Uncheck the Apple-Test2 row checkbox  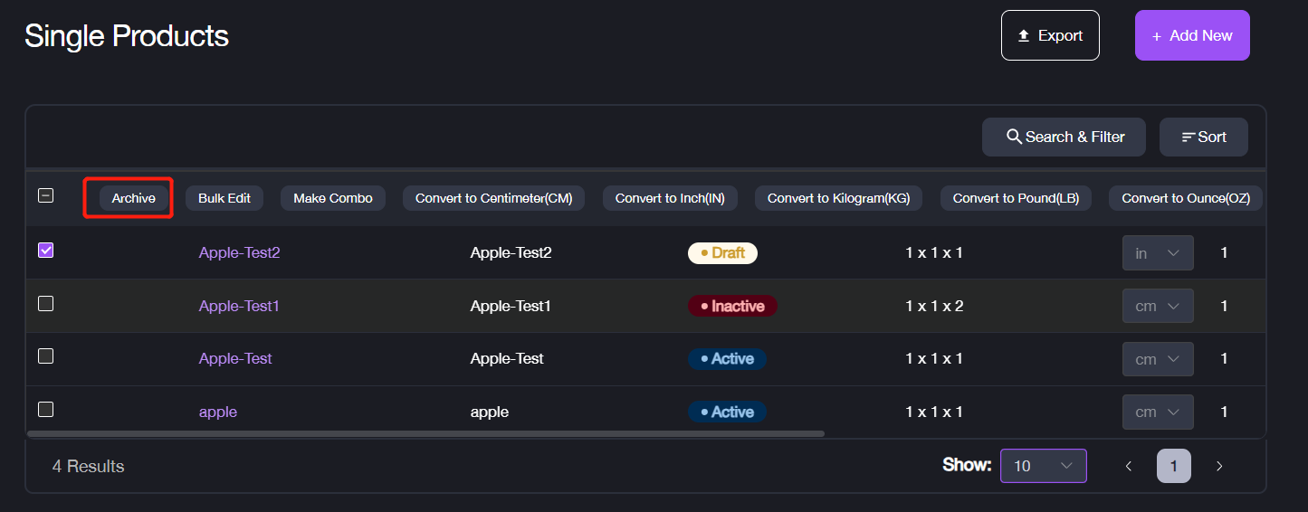45,251
